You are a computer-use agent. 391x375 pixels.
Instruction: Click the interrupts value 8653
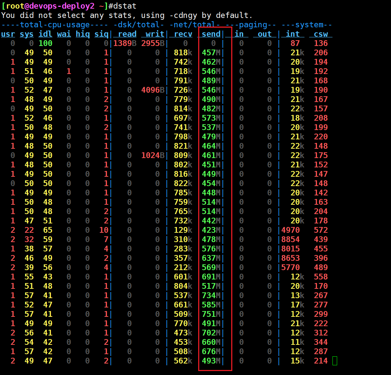pos(290,258)
